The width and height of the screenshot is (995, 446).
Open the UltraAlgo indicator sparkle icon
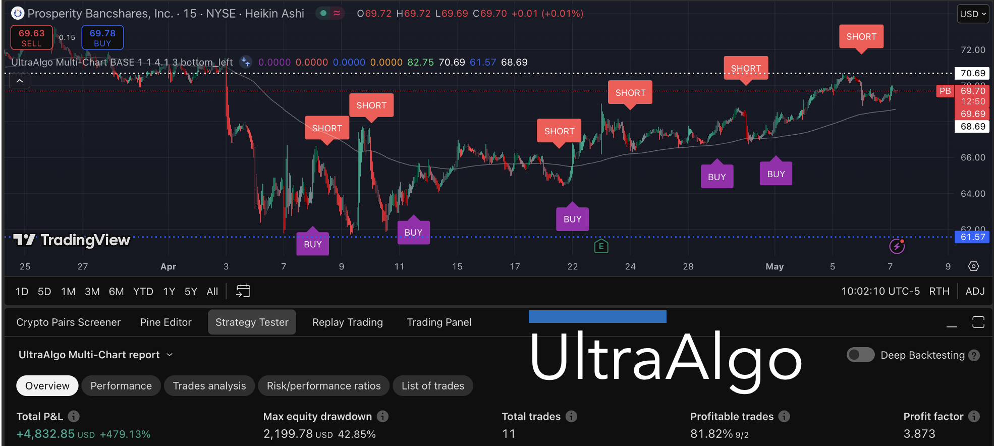(246, 62)
